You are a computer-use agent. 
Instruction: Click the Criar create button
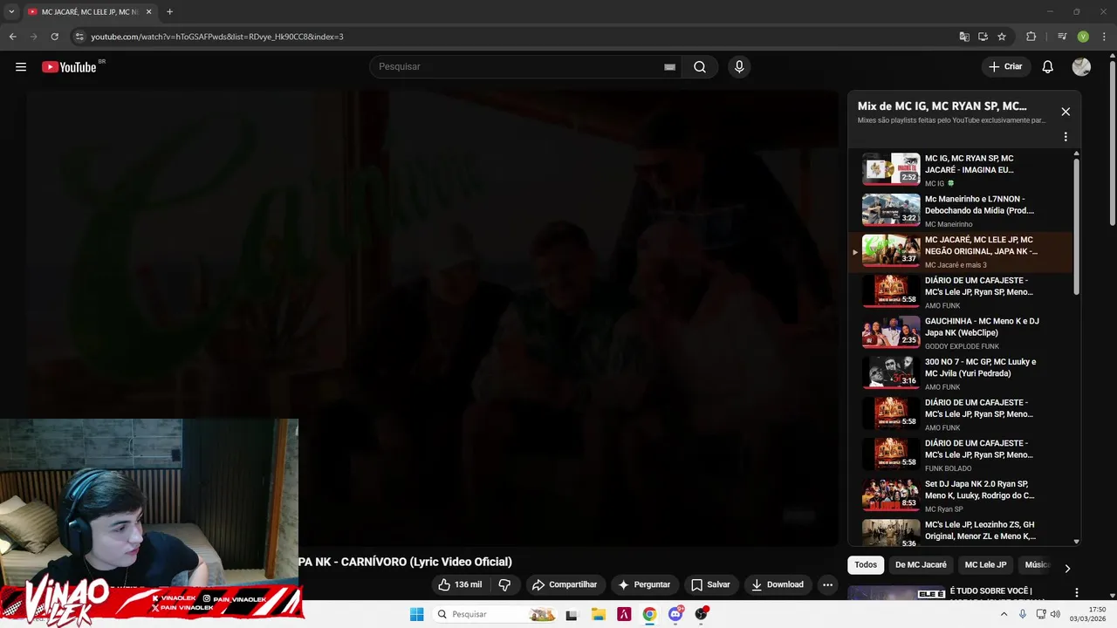click(1005, 67)
